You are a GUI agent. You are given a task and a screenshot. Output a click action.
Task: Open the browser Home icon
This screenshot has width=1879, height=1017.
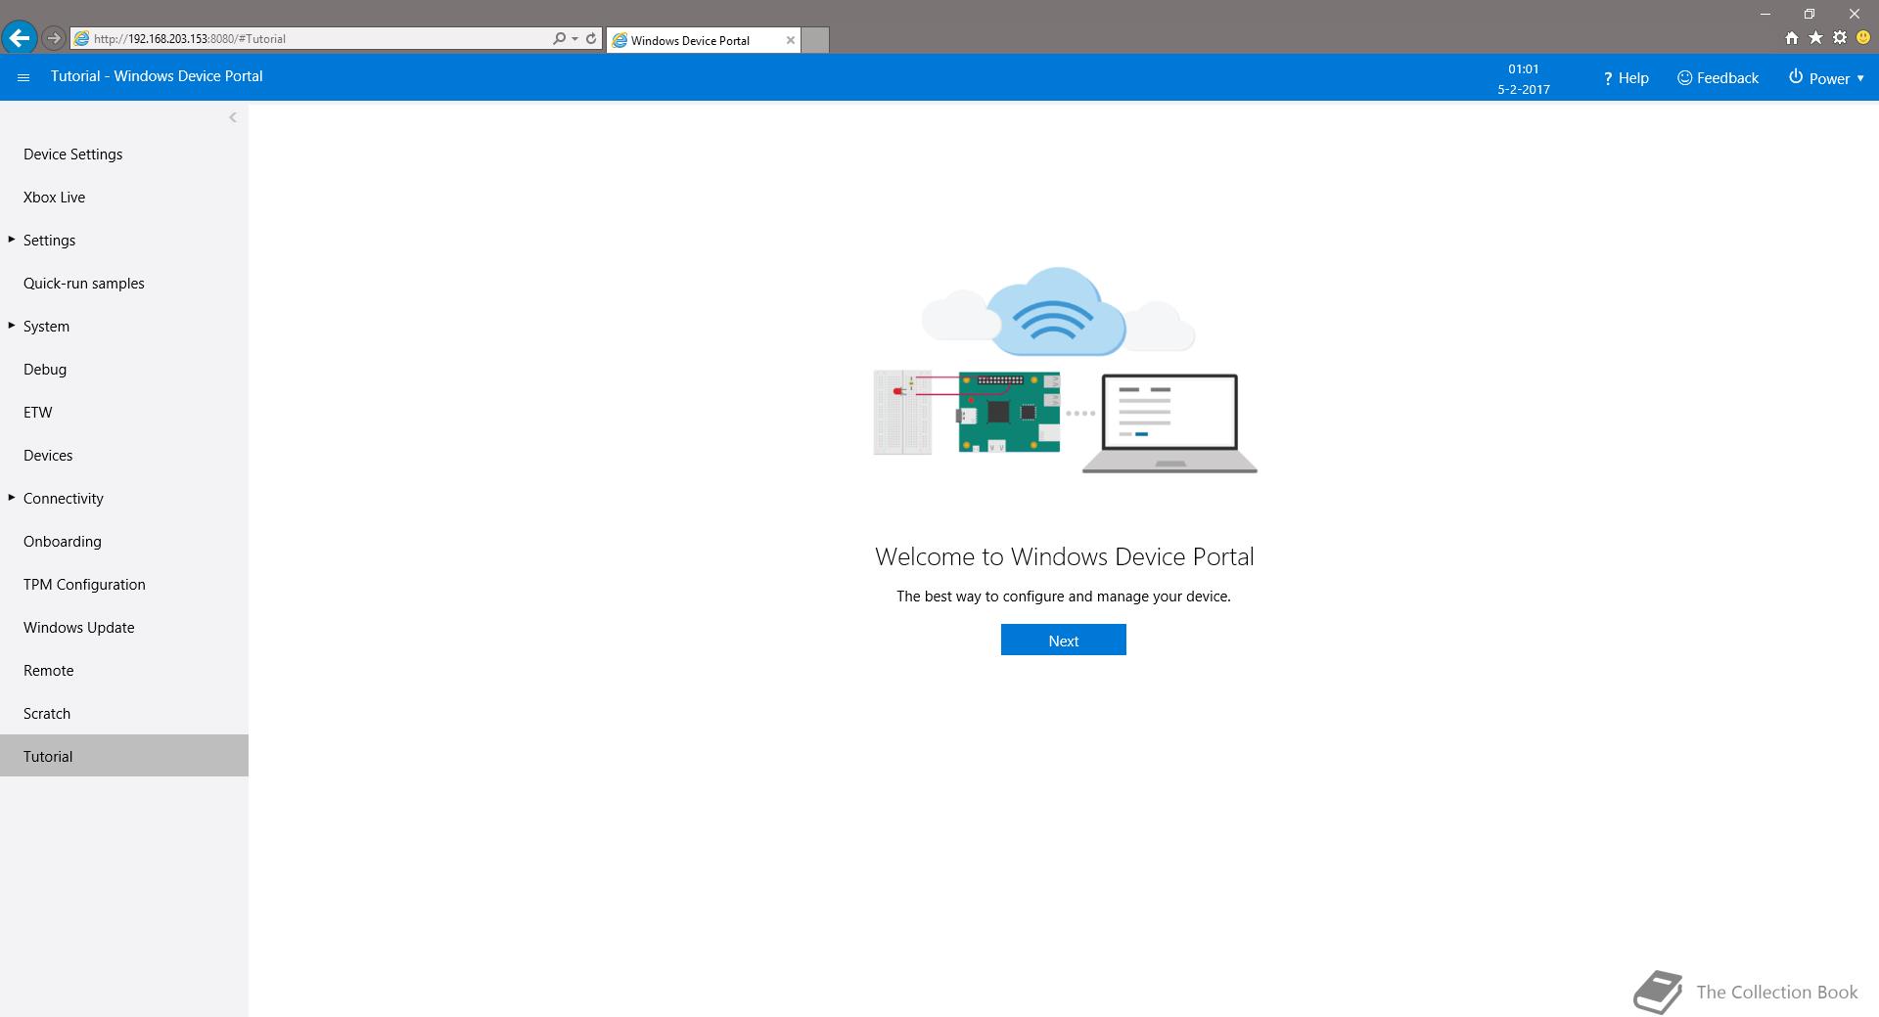pyautogui.click(x=1791, y=38)
